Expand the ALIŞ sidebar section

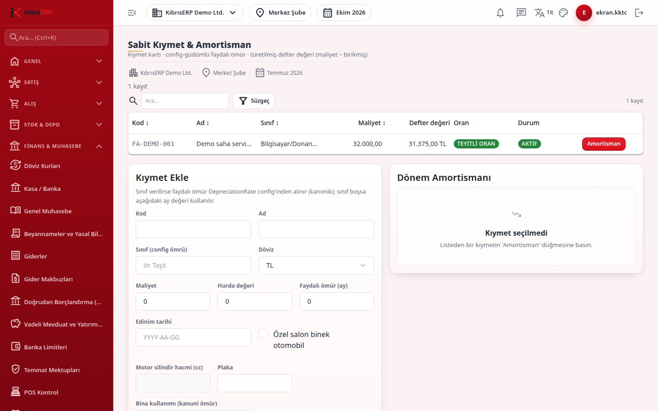click(x=57, y=104)
